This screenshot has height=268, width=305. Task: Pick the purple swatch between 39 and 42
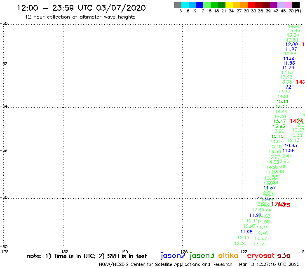[x=274, y=5]
